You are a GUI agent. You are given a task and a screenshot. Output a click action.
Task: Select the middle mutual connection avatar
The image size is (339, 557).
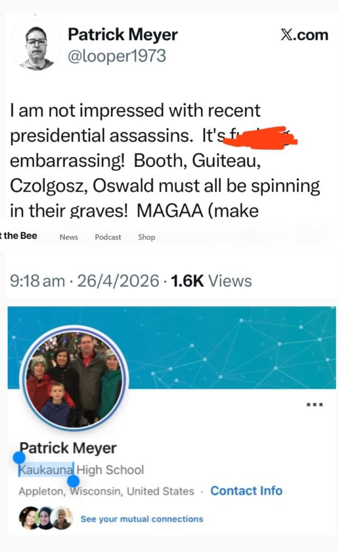click(x=46, y=518)
